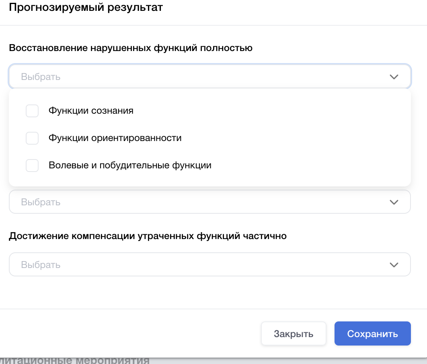This screenshot has width=427, height=364.
Task: Click chevron under Достижение компенсации утраченных функций
Action: coord(394,265)
